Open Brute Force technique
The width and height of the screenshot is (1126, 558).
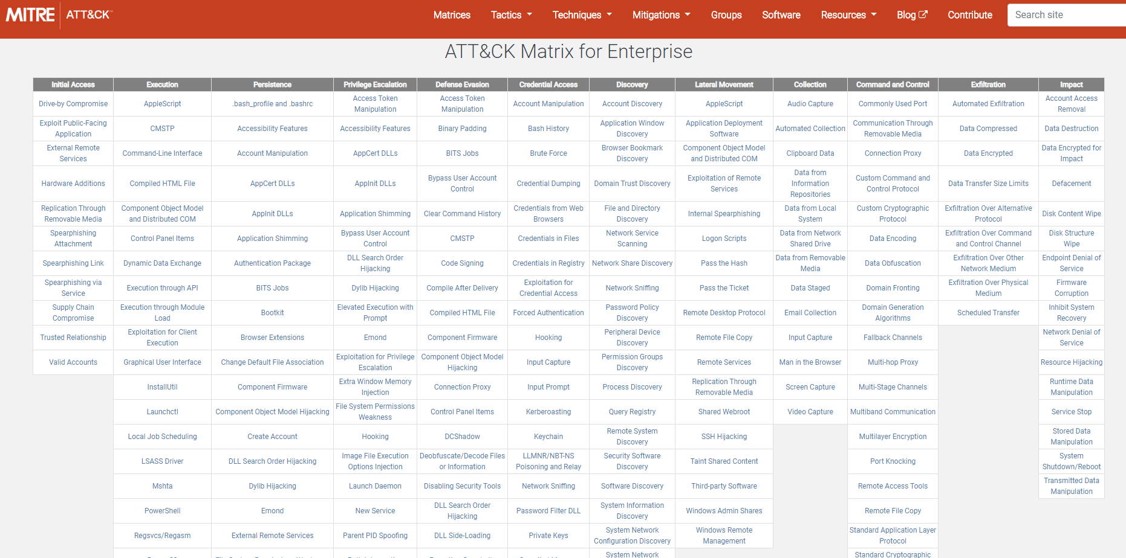coord(548,153)
